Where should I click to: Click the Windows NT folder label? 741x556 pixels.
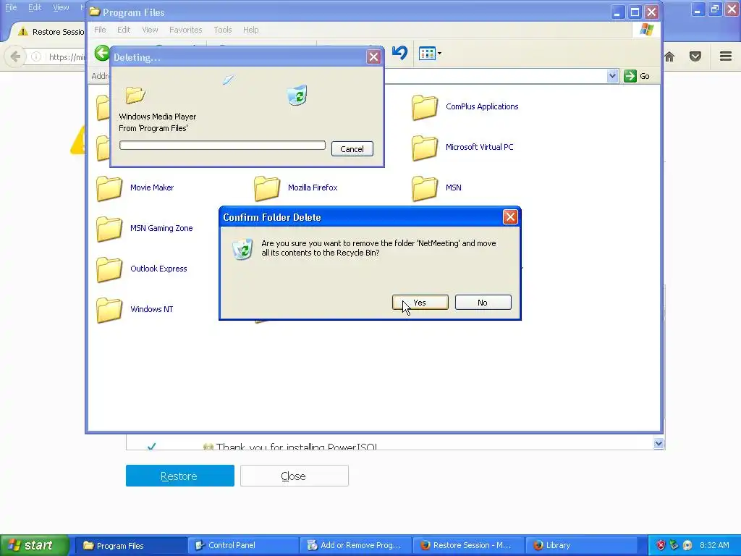tap(152, 309)
